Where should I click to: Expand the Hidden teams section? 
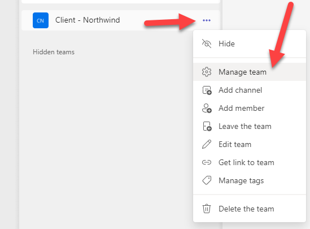54,52
